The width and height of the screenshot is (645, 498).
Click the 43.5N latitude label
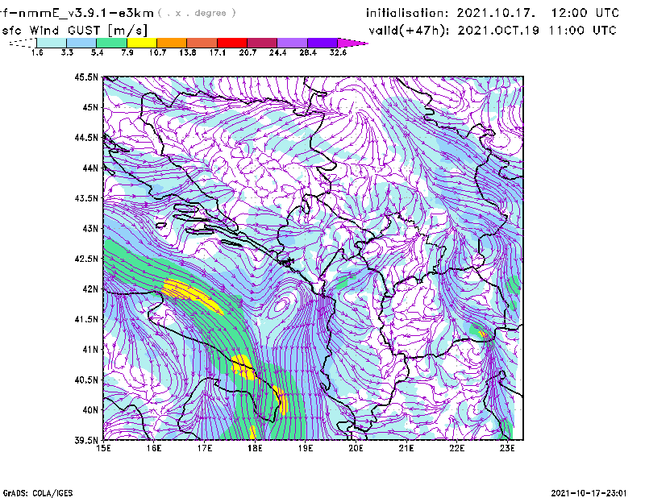click(x=86, y=198)
